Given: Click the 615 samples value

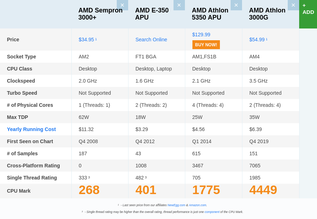Looking at the screenshot, I should coord(196,153).
